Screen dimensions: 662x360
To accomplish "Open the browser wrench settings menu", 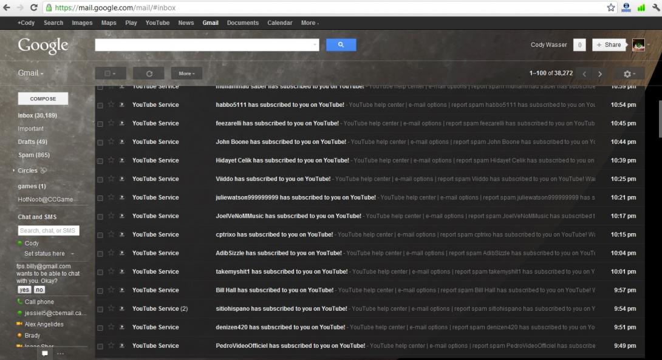I will [x=656, y=8].
